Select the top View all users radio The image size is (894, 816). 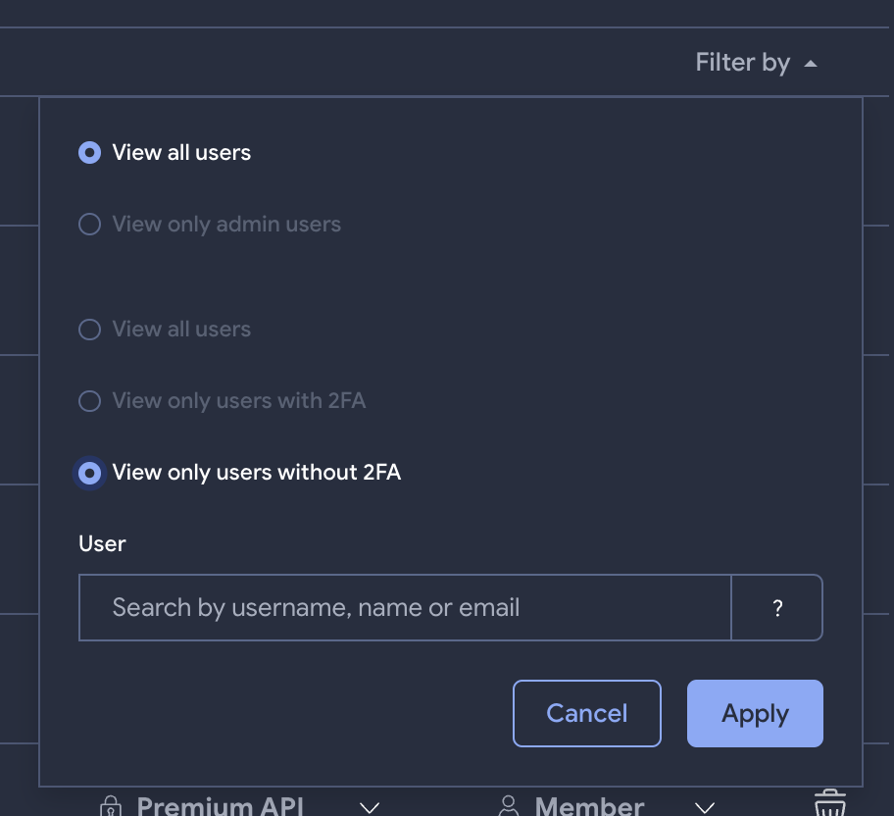(x=89, y=153)
